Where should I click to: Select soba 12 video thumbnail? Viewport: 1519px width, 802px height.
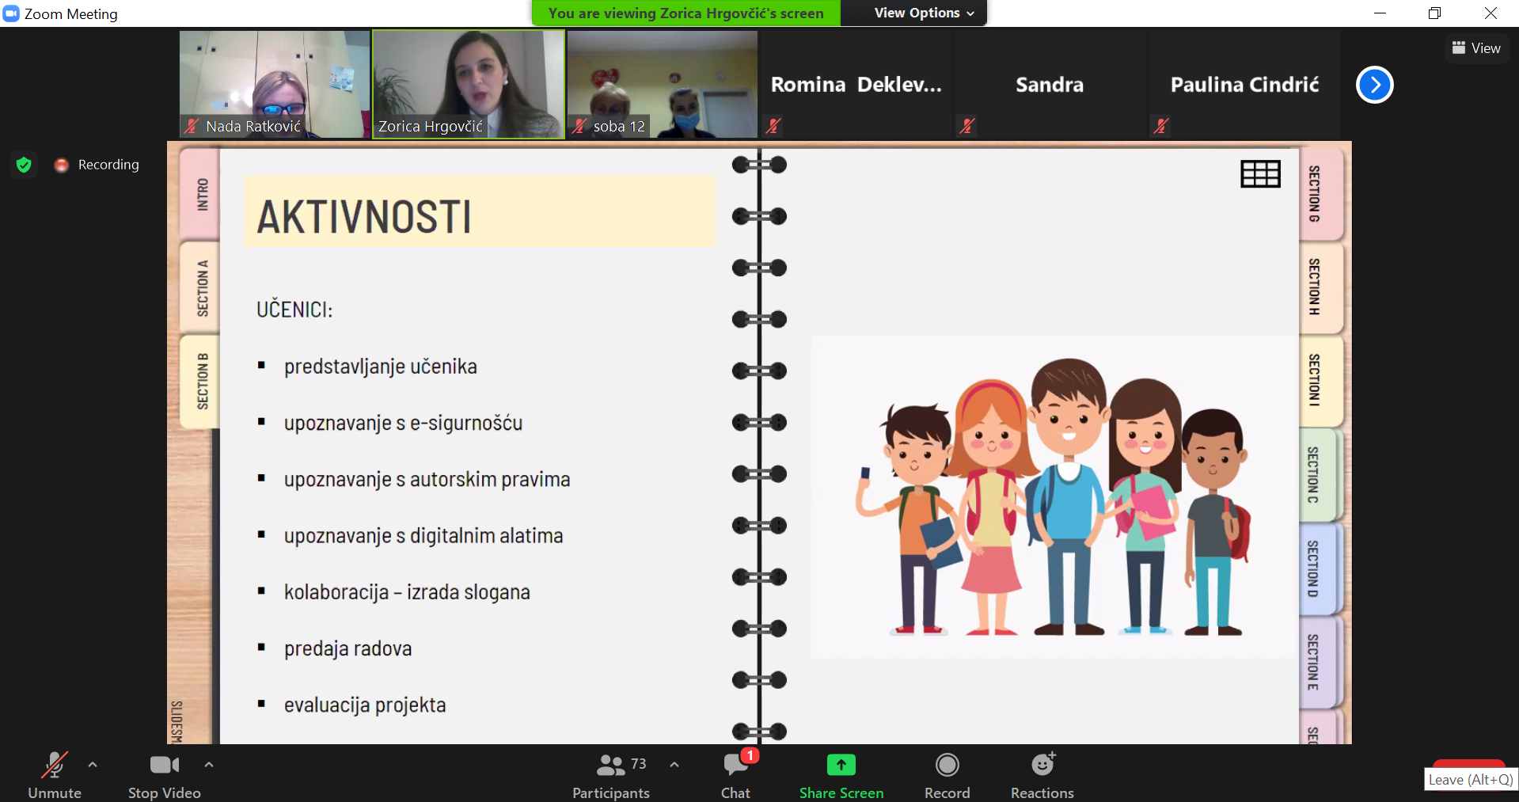(663, 85)
